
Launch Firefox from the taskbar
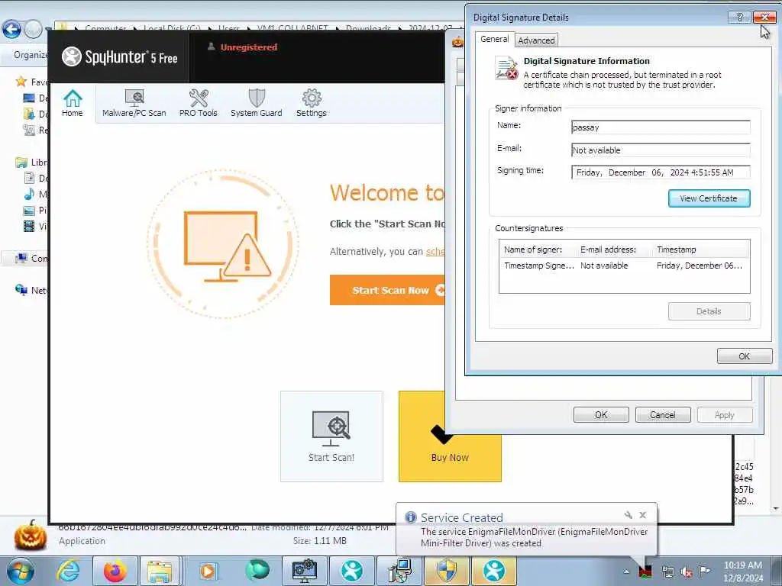pos(115,571)
